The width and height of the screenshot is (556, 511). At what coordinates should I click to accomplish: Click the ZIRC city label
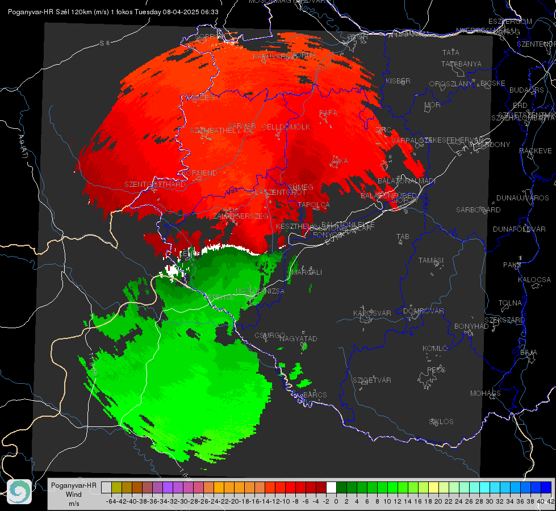(383, 130)
